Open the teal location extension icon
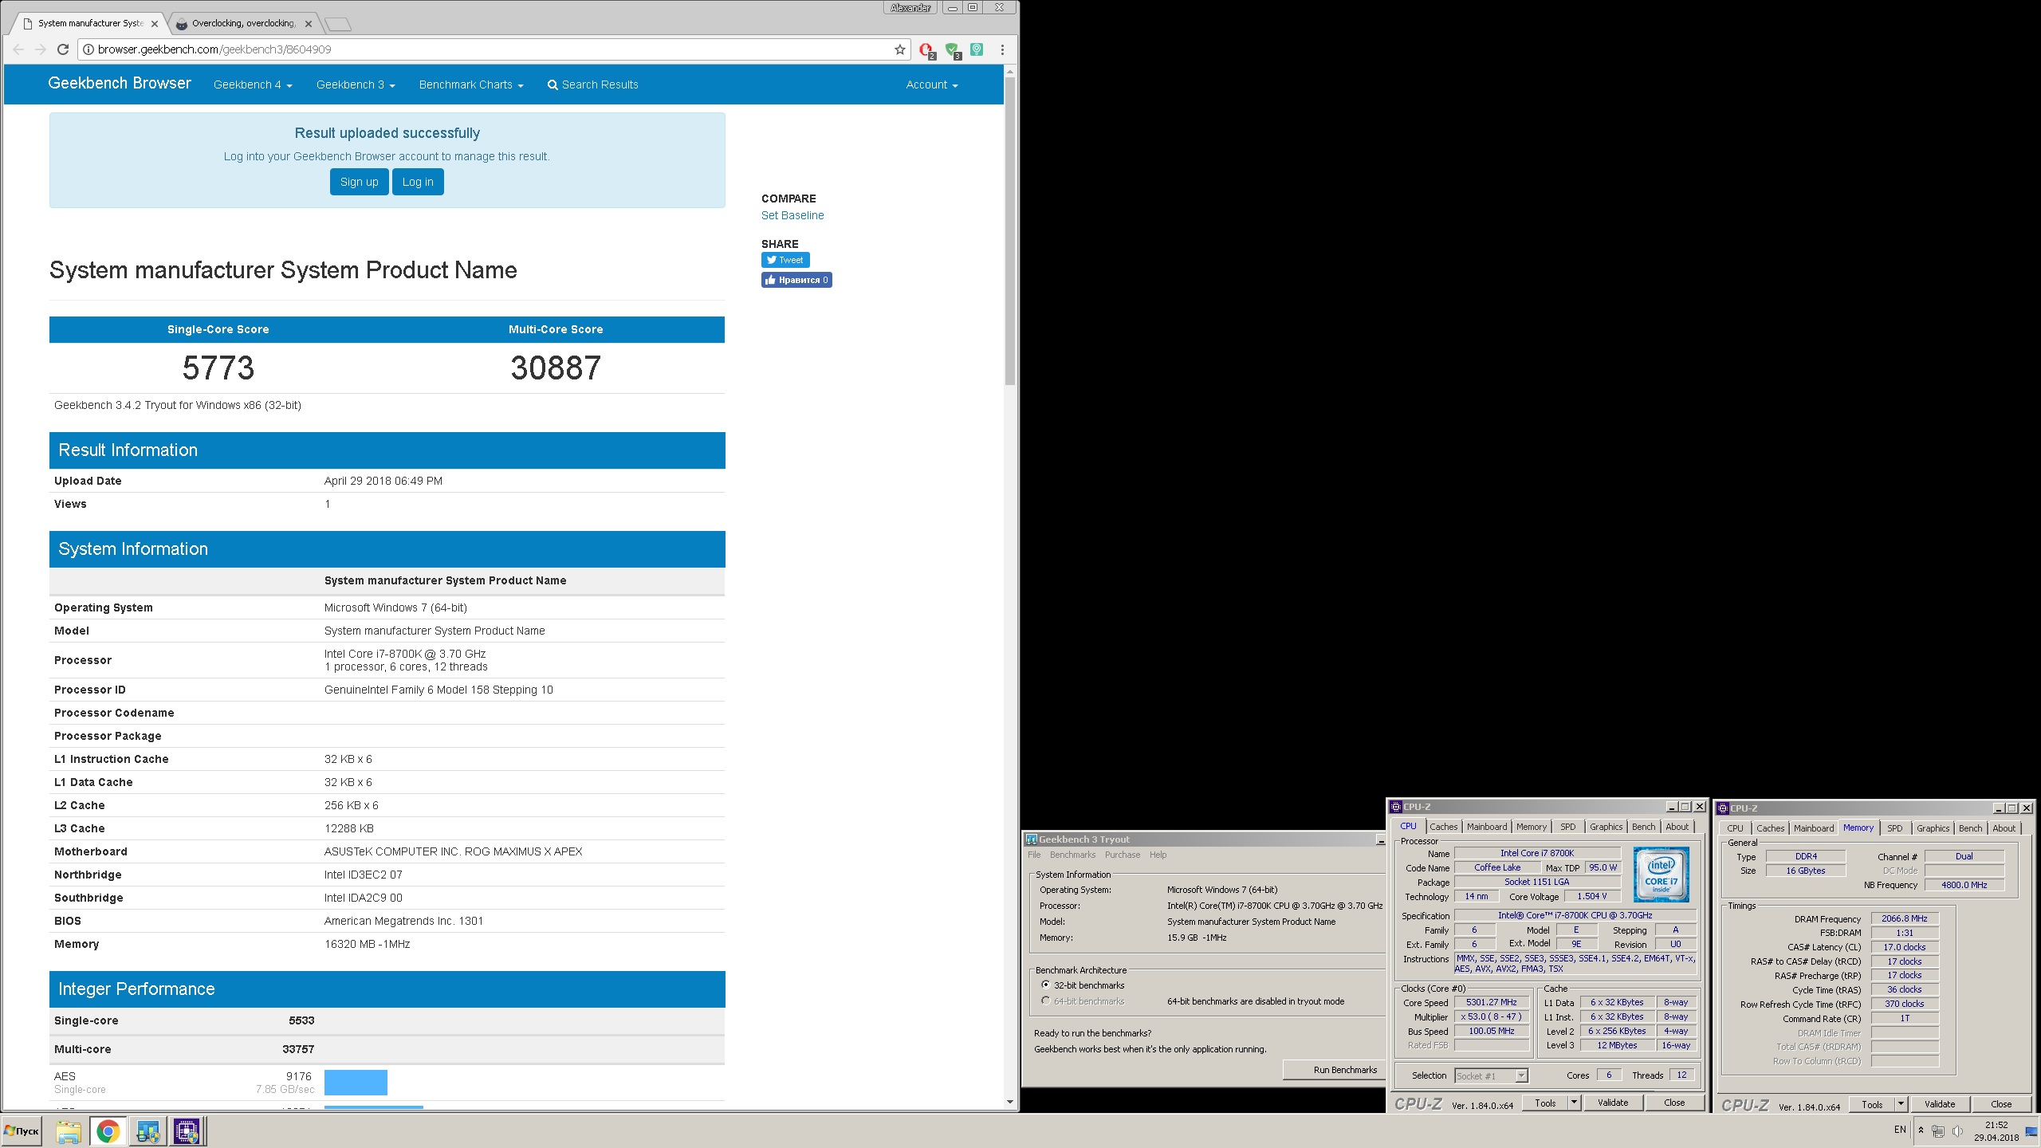This screenshot has height=1148, width=2041. [x=977, y=49]
